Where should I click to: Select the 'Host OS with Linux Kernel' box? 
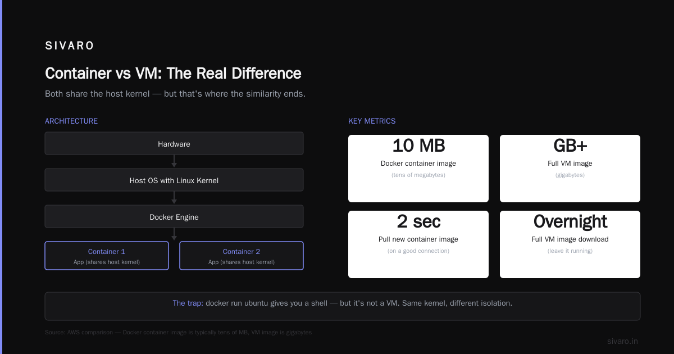tap(174, 180)
